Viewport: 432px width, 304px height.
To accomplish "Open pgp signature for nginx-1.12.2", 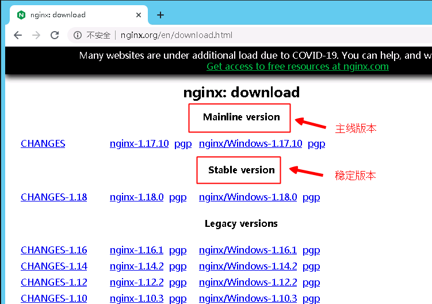I will [178, 282].
